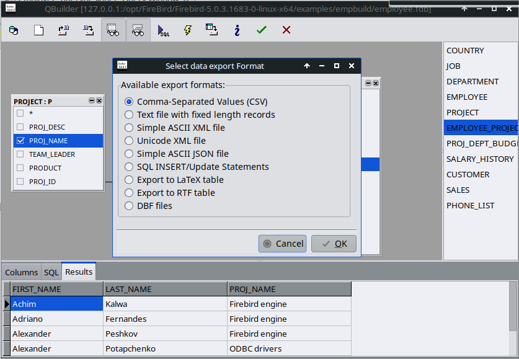The height and width of the screenshot is (359, 519).
Task: Click the FIRST_NAME column header
Action: coord(57,289)
